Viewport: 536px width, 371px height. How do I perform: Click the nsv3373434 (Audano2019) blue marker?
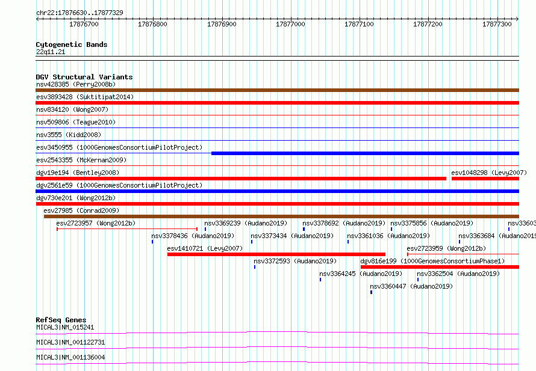coord(252,242)
